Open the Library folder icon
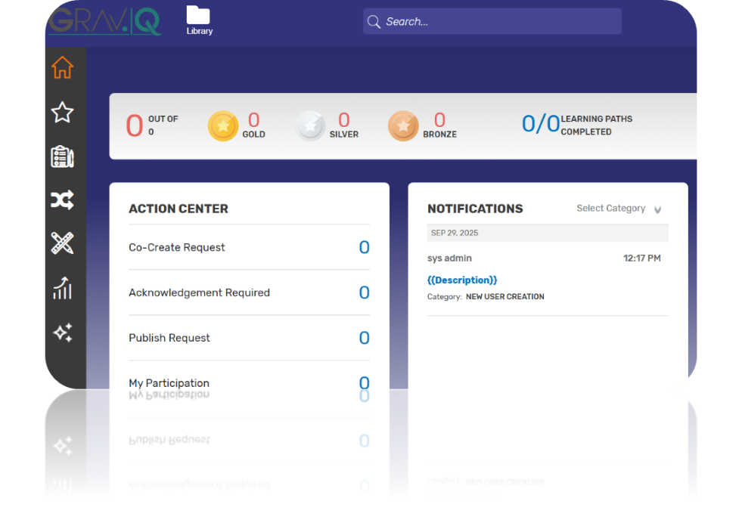 [199, 13]
